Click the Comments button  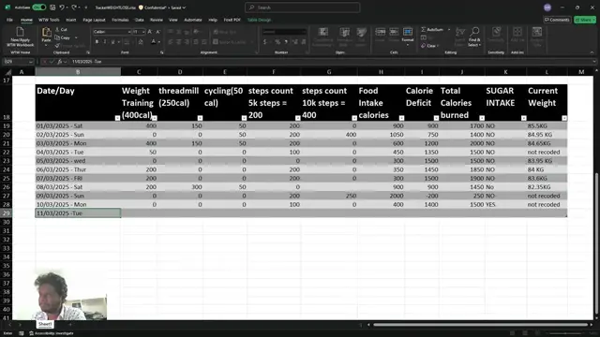tap(557, 20)
